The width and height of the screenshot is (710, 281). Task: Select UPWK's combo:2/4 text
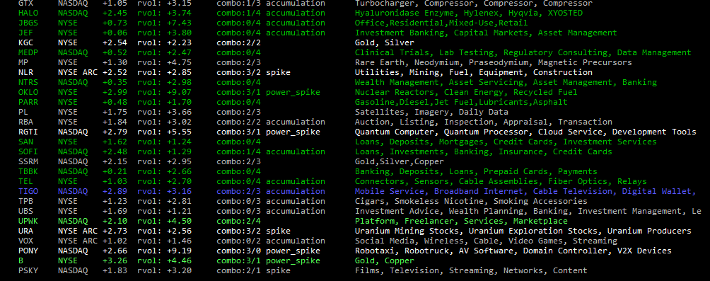(x=238, y=221)
